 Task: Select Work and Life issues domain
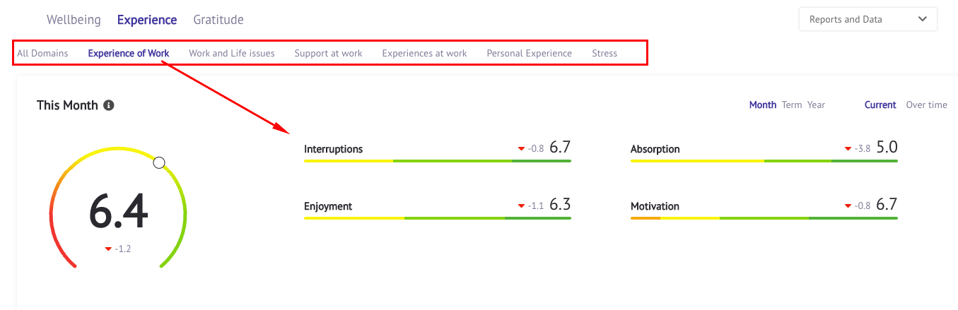[232, 53]
